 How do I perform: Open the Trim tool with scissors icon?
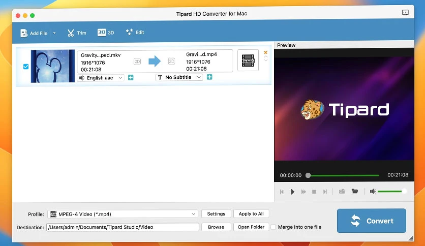(77, 33)
